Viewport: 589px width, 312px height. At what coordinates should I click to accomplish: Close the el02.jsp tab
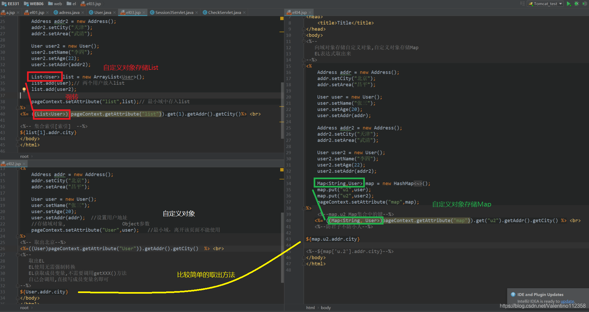pos(24,164)
